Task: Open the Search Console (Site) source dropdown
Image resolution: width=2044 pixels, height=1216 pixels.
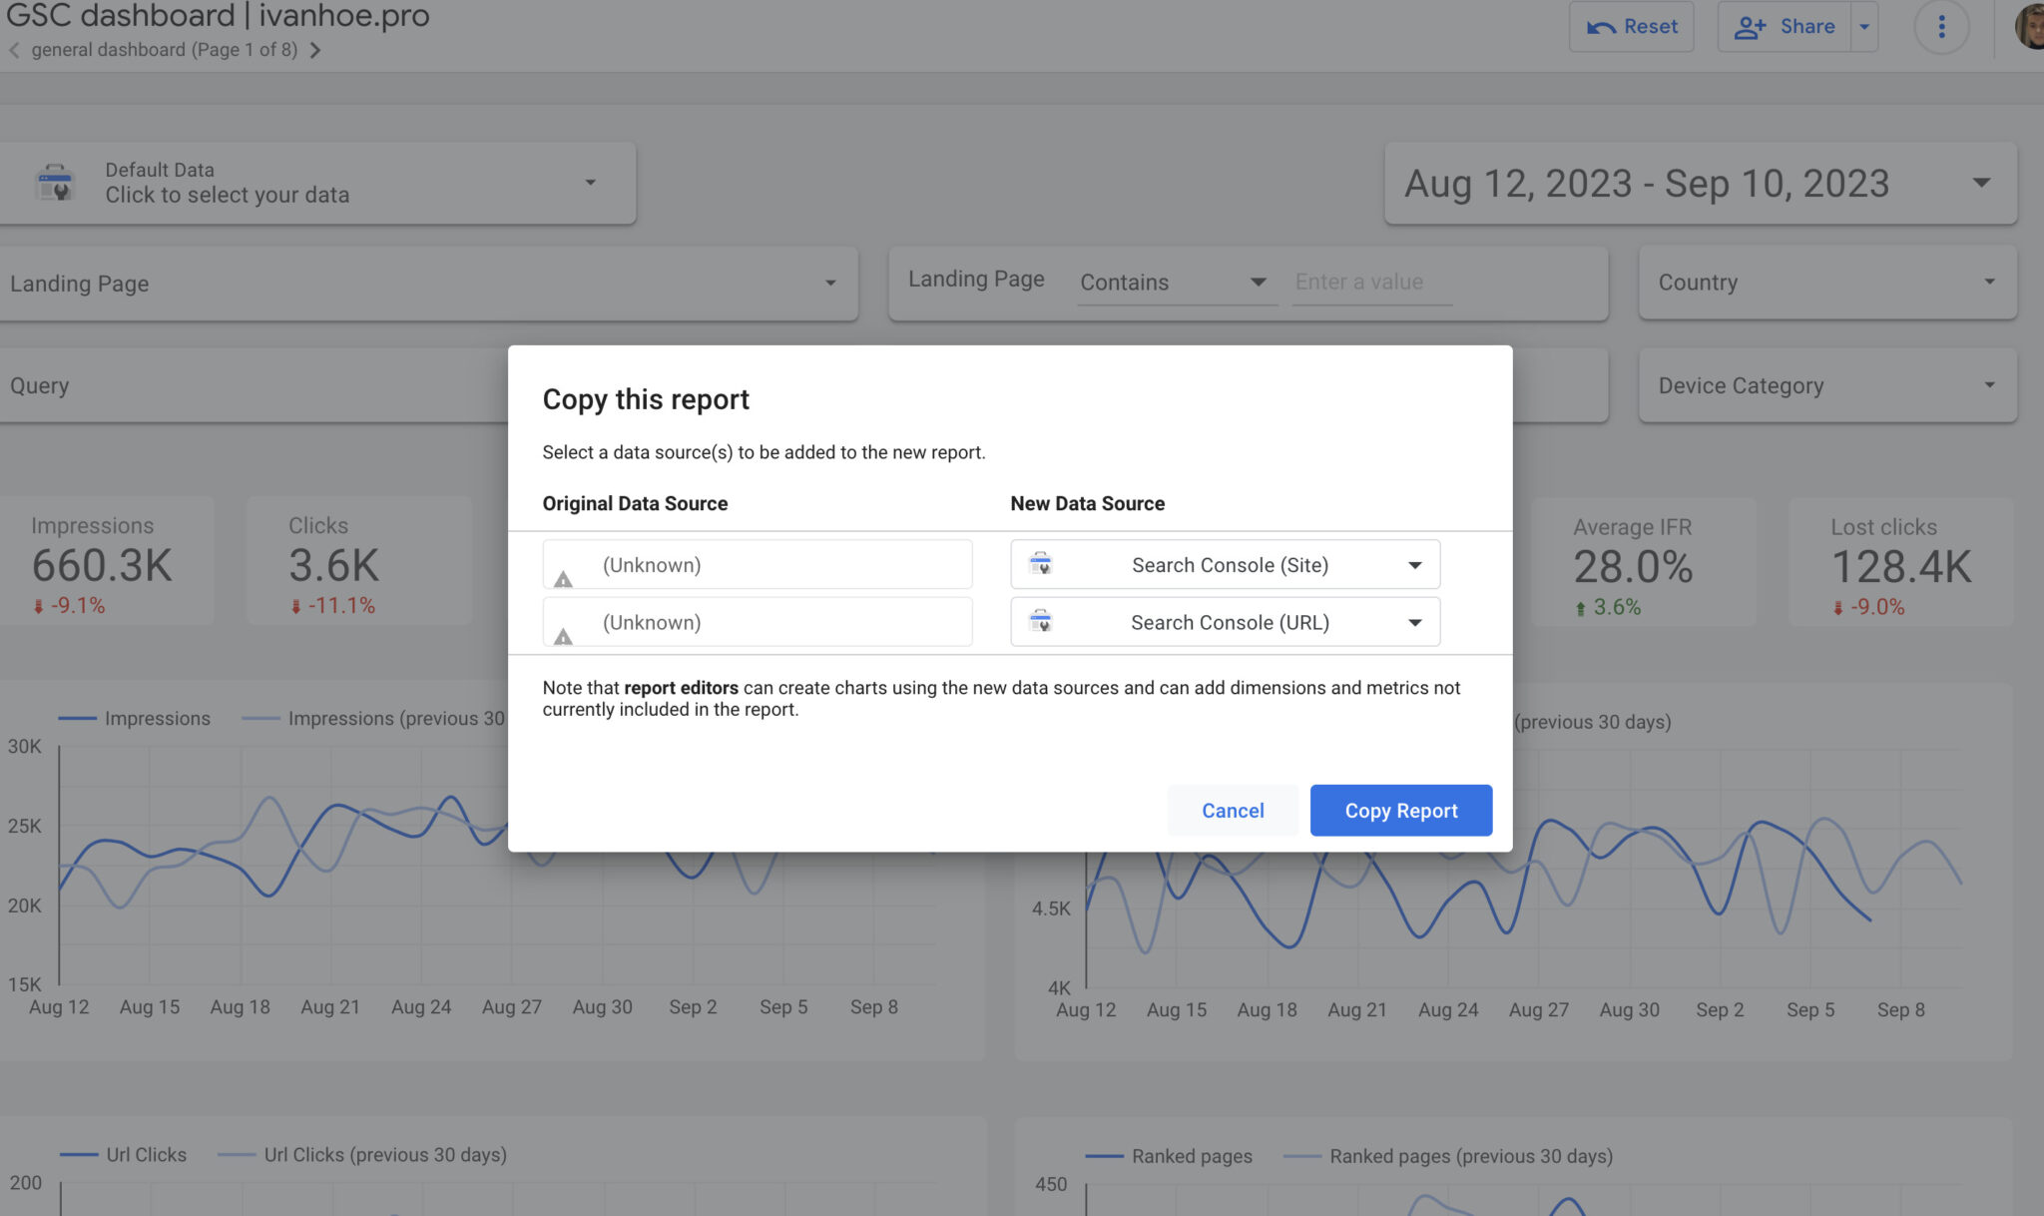Action: tap(1414, 564)
